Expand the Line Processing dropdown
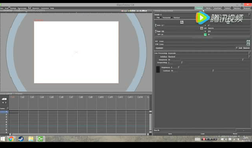Screen dimensions: 252x148 pos(249,53)
